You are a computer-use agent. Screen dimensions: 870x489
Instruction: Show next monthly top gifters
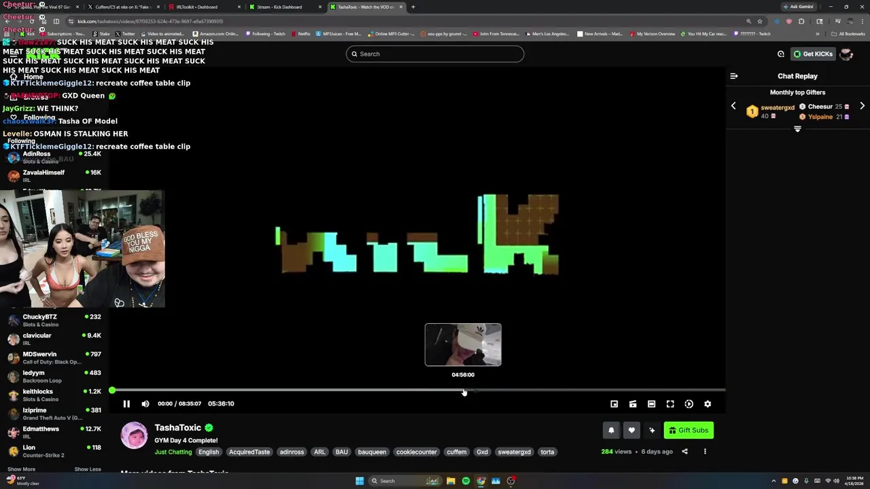point(862,106)
